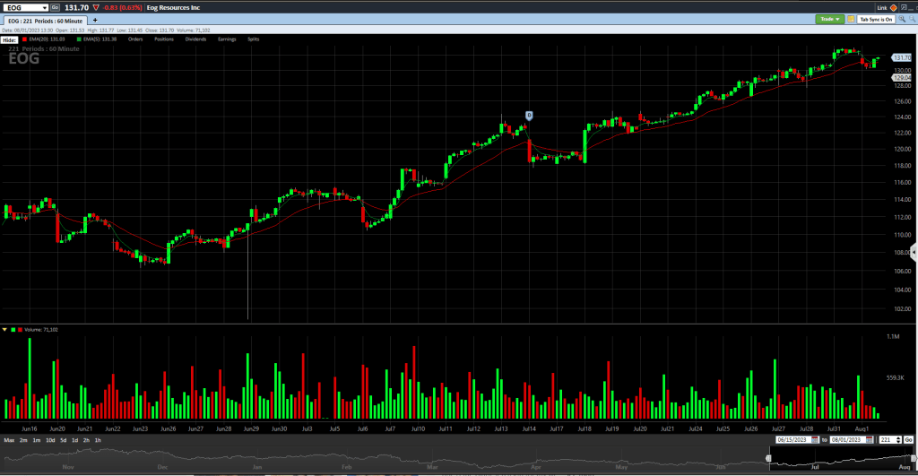Screen dimensions: 918x476
Task: Click the zoom out magnifier icon
Action: (x=911, y=19)
